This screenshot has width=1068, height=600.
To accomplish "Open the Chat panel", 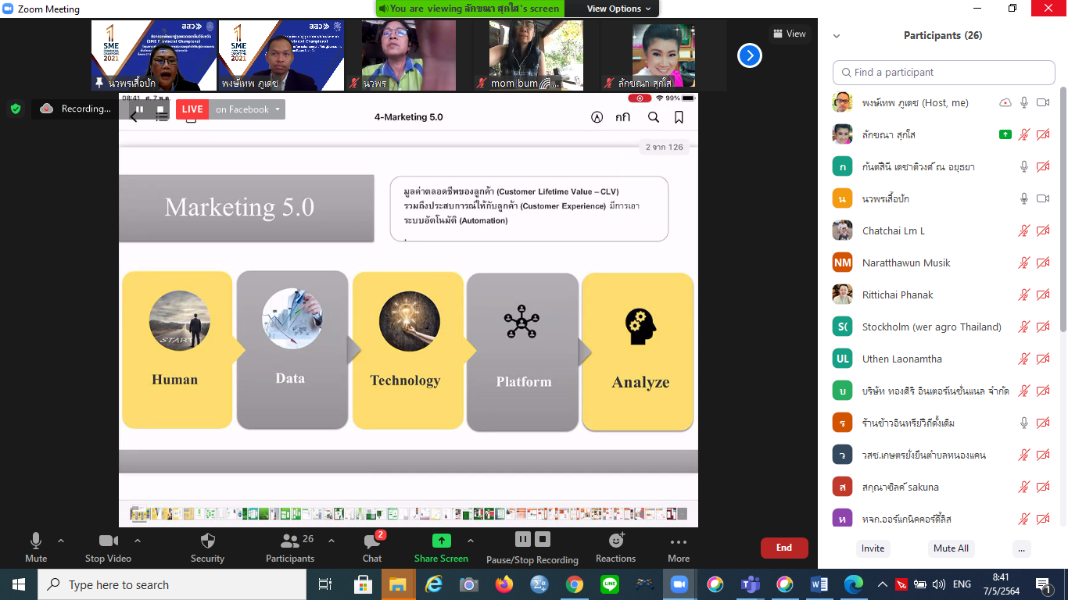I will pyautogui.click(x=372, y=541).
